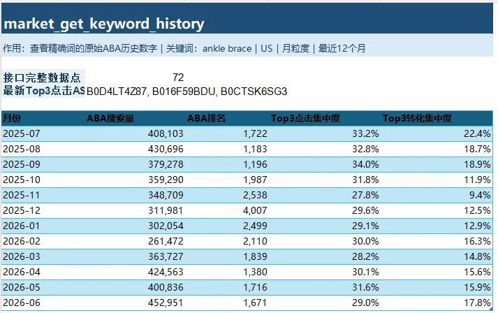Screen dimensions: 498x313
Task: Select the rank cell 1,380 for 2026-04
Action: pos(228,272)
